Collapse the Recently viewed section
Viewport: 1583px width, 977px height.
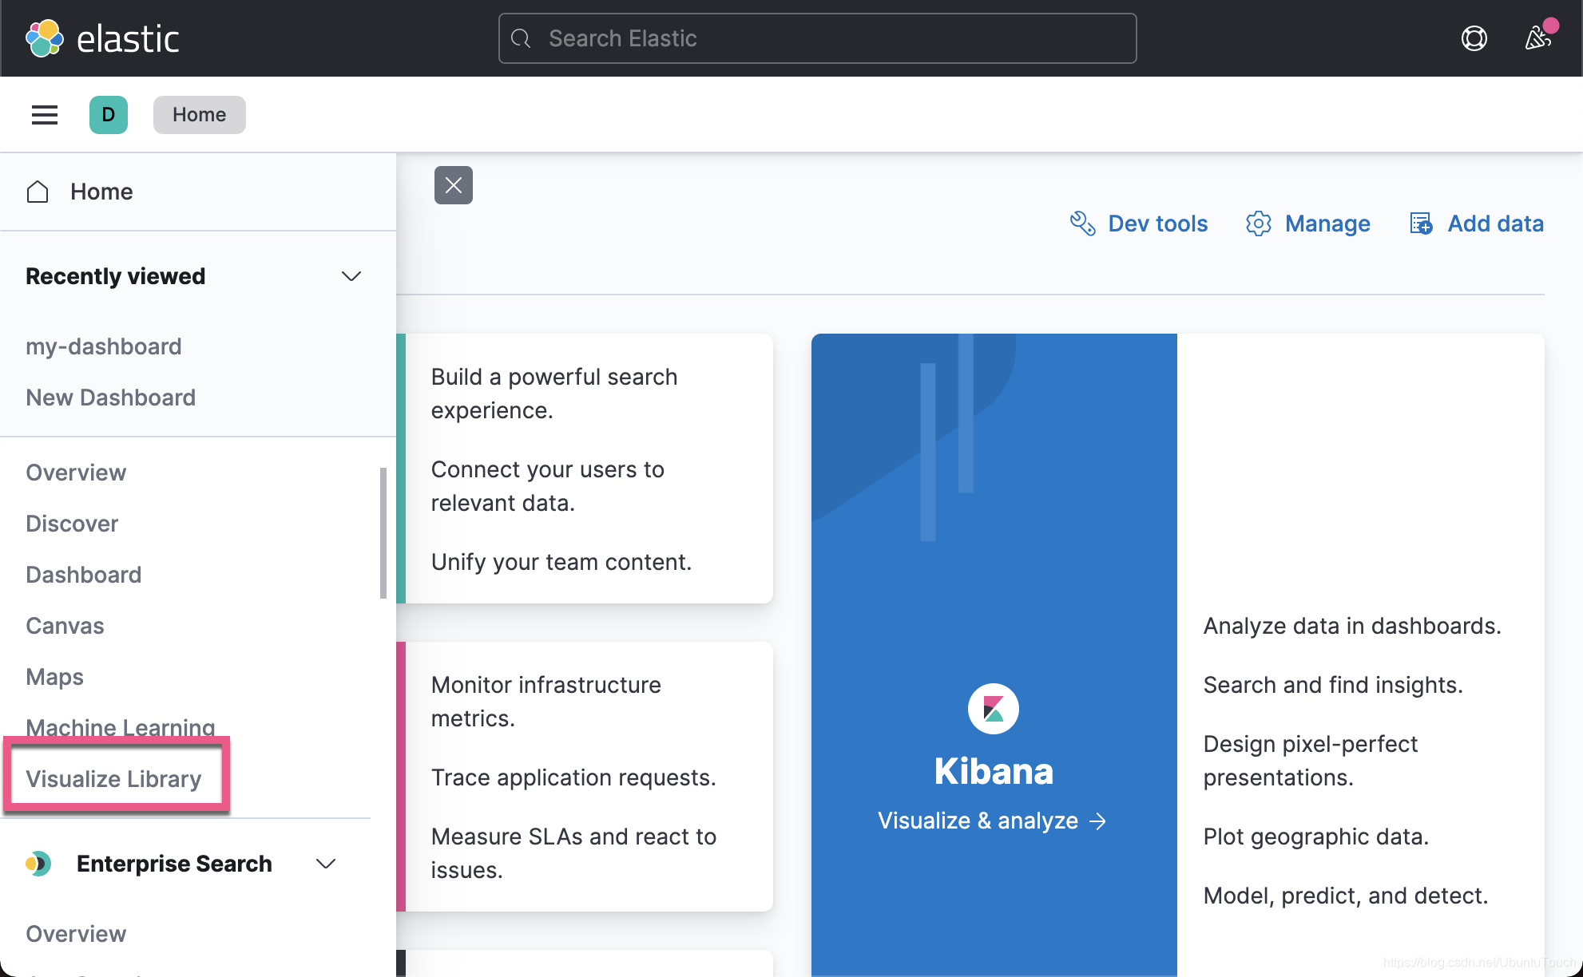(351, 276)
